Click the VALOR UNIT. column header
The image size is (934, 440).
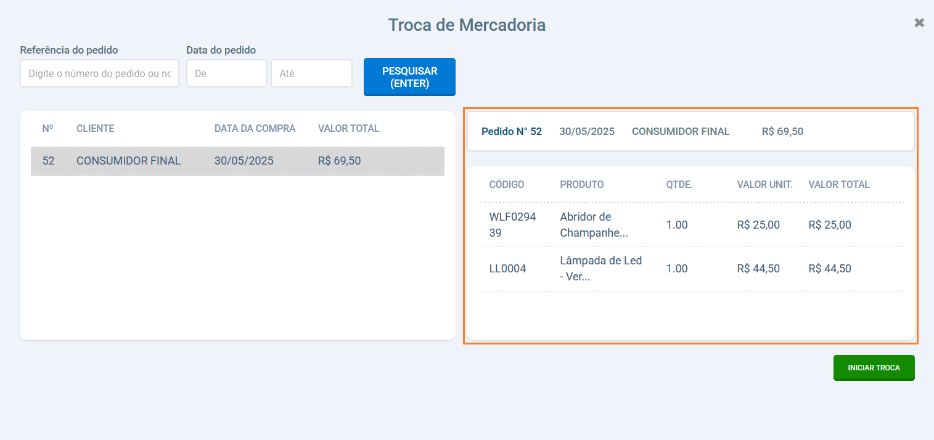(x=764, y=184)
